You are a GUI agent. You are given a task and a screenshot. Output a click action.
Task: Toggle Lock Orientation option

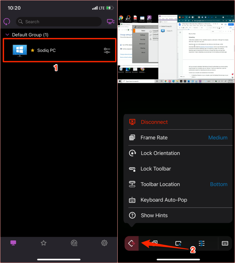coord(160,153)
